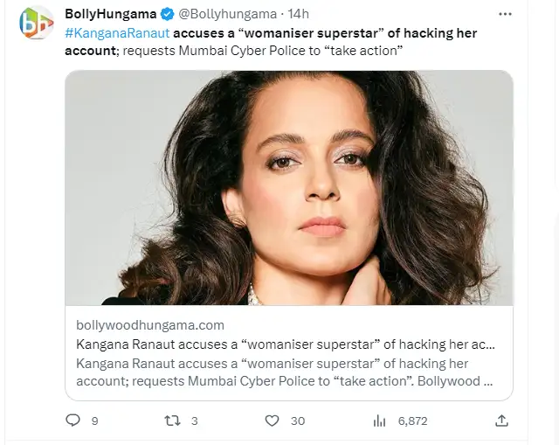Open the three-dot more options menu

click(x=505, y=15)
